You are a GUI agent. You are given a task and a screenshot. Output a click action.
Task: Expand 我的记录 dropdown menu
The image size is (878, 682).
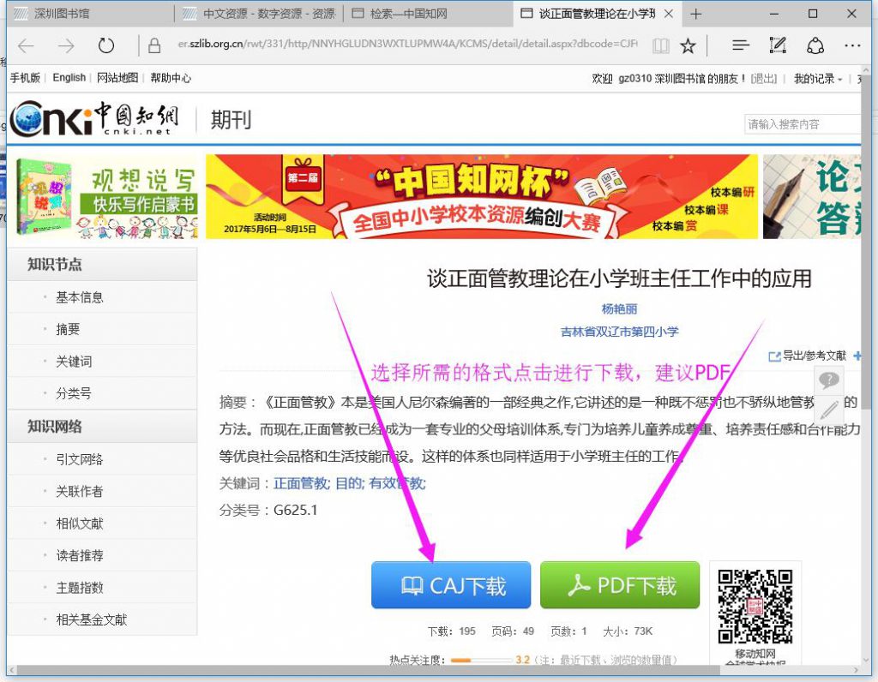tap(818, 78)
